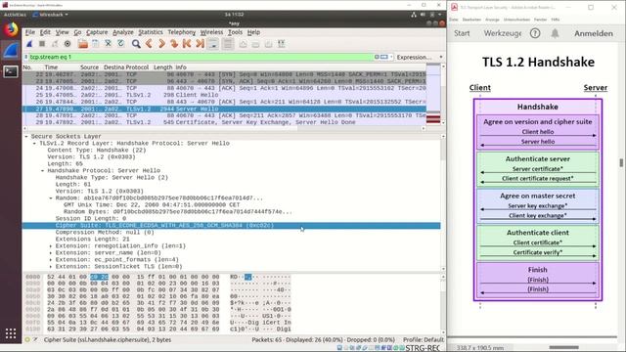Collapse the Random field node

tap(51, 198)
